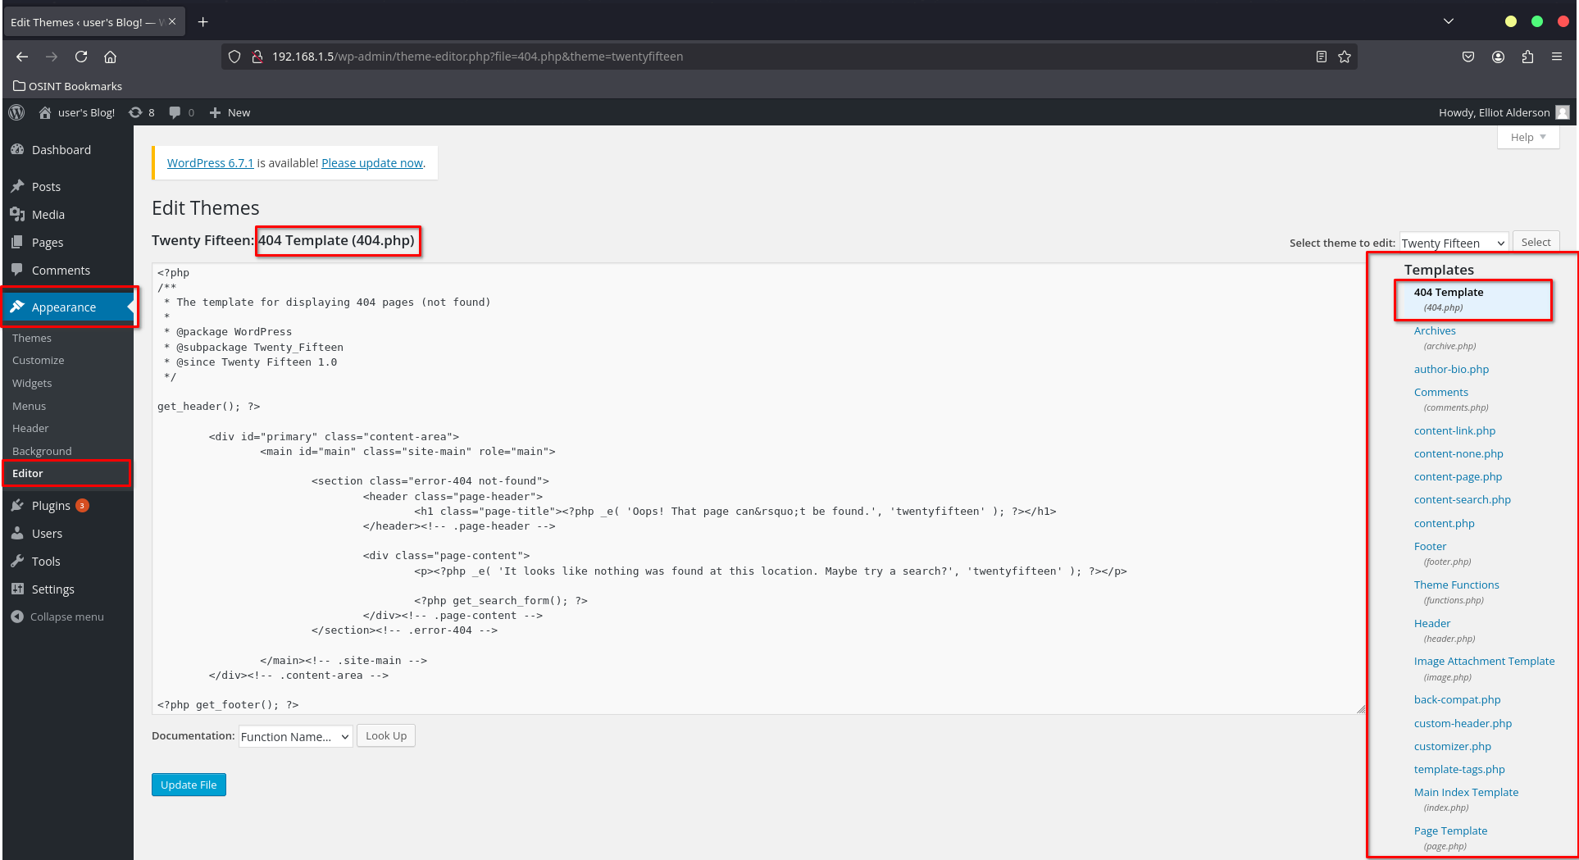
Task: Open Function Name documentation dropdown
Action: tap(296, 736)
